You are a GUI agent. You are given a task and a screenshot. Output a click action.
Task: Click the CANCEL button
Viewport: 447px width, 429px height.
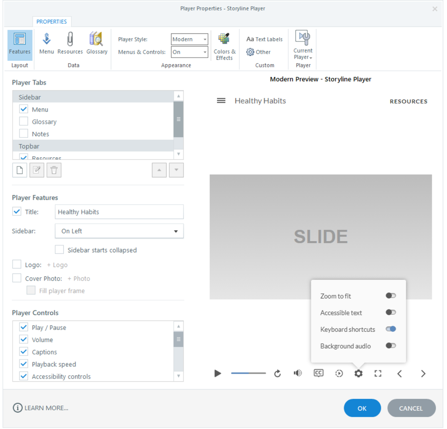pos(411,408)
